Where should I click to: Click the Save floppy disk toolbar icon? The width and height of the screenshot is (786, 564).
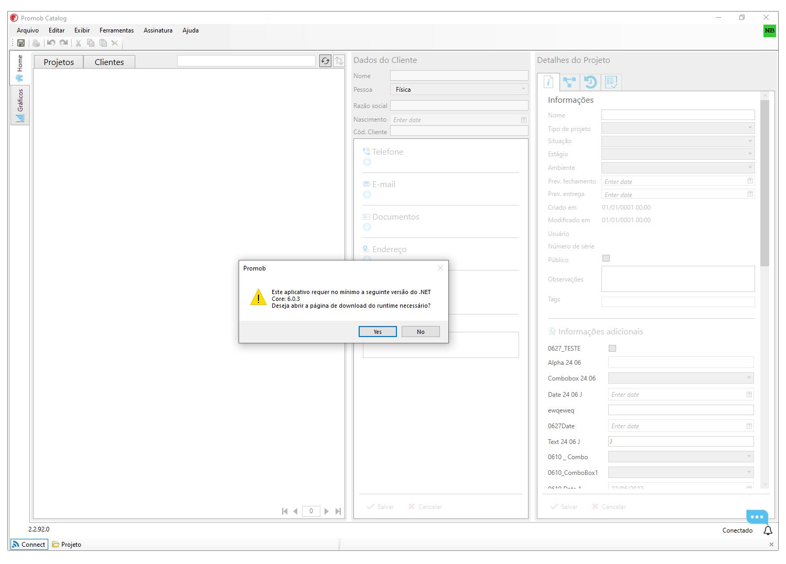[21, 43]
